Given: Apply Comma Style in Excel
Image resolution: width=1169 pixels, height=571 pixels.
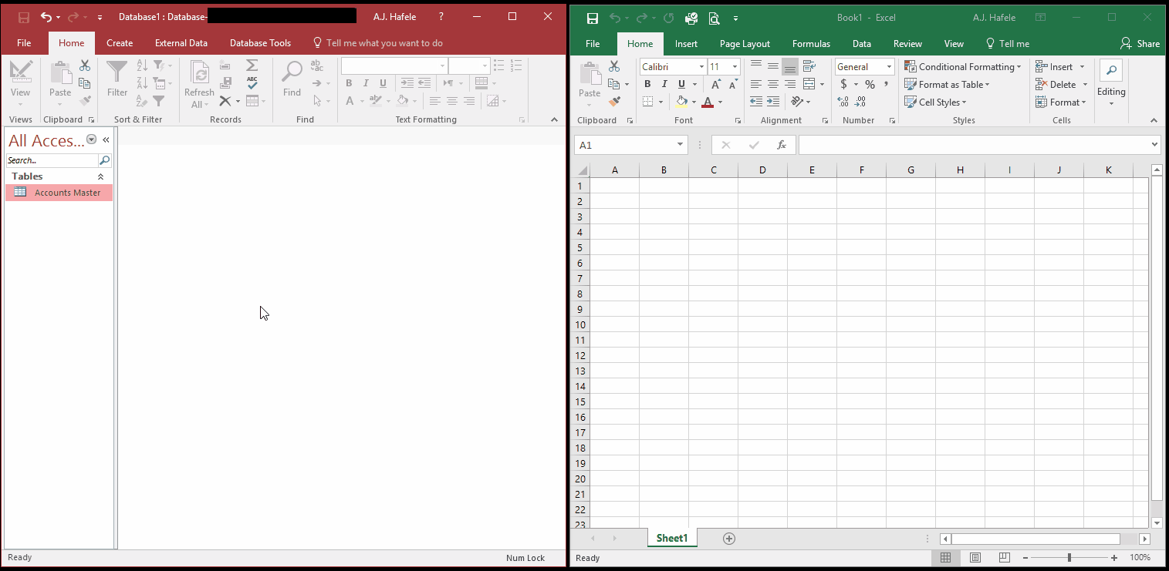Looking at the screenshot, I should click(886, 84).
